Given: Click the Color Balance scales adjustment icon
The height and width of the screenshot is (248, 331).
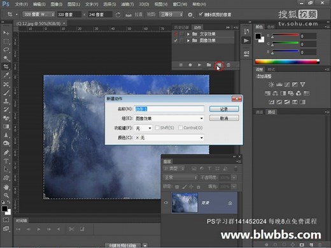Looking at the screenshot, I should click(276, 93).
